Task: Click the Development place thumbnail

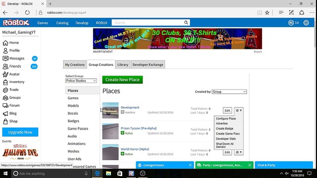Action: (110, 110)
